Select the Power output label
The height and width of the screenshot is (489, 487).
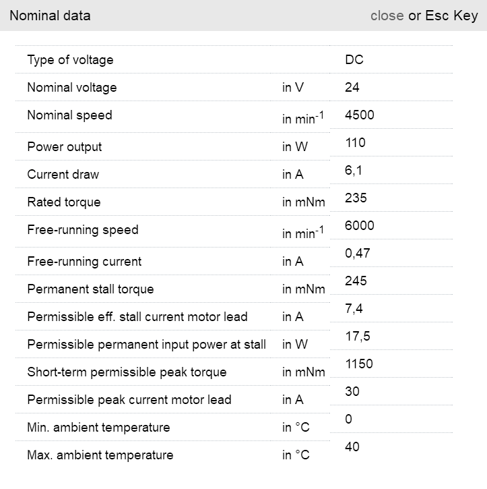[64, 147]
